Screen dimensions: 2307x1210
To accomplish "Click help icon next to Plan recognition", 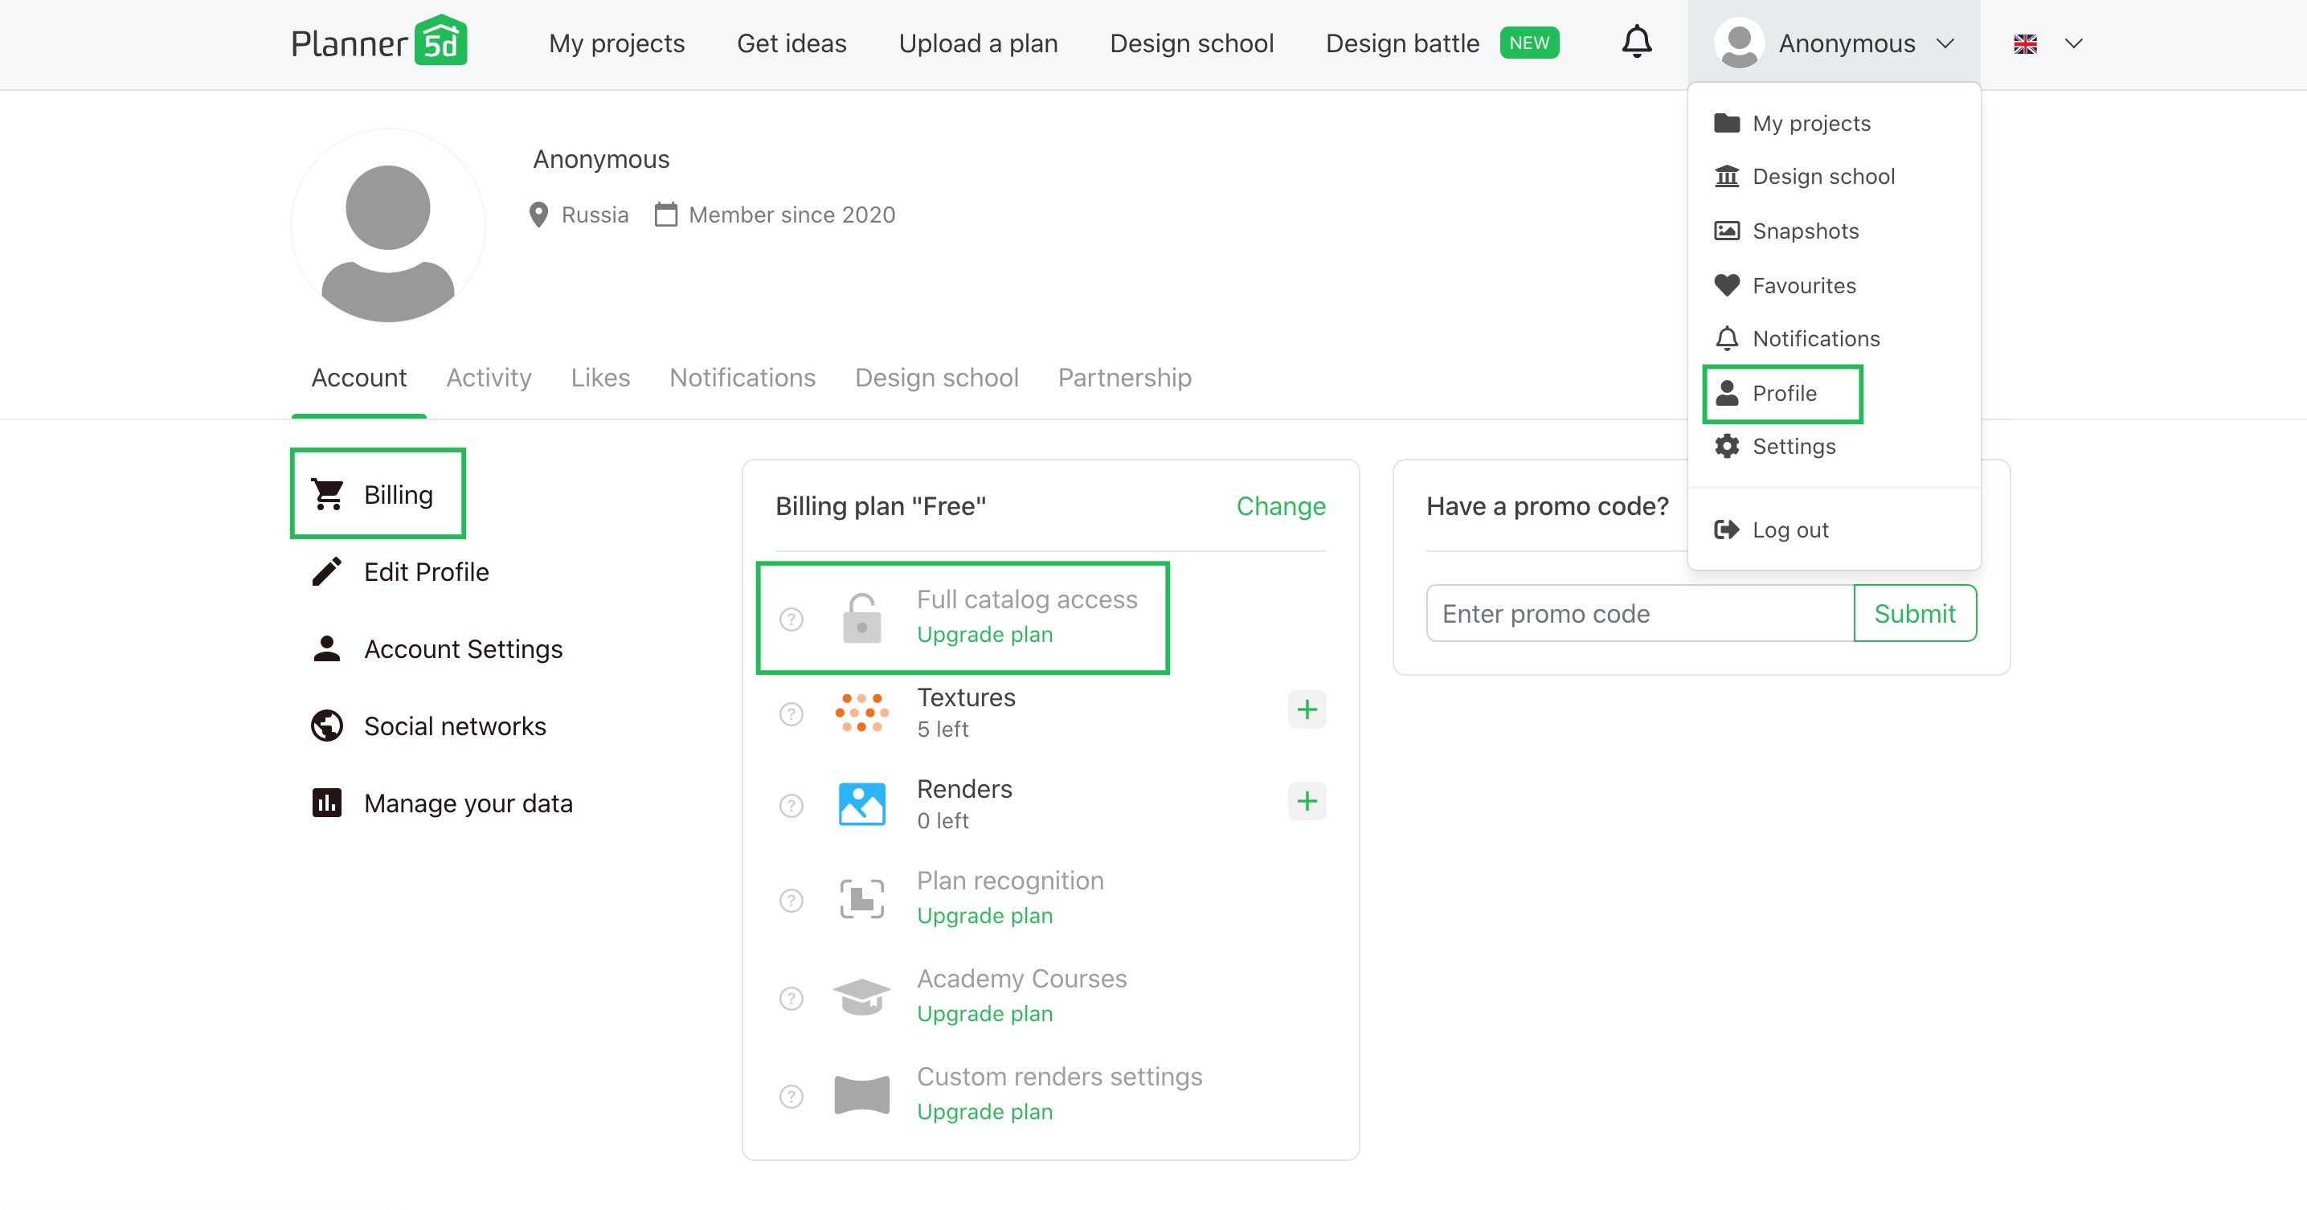I will (x=791, y=899).
